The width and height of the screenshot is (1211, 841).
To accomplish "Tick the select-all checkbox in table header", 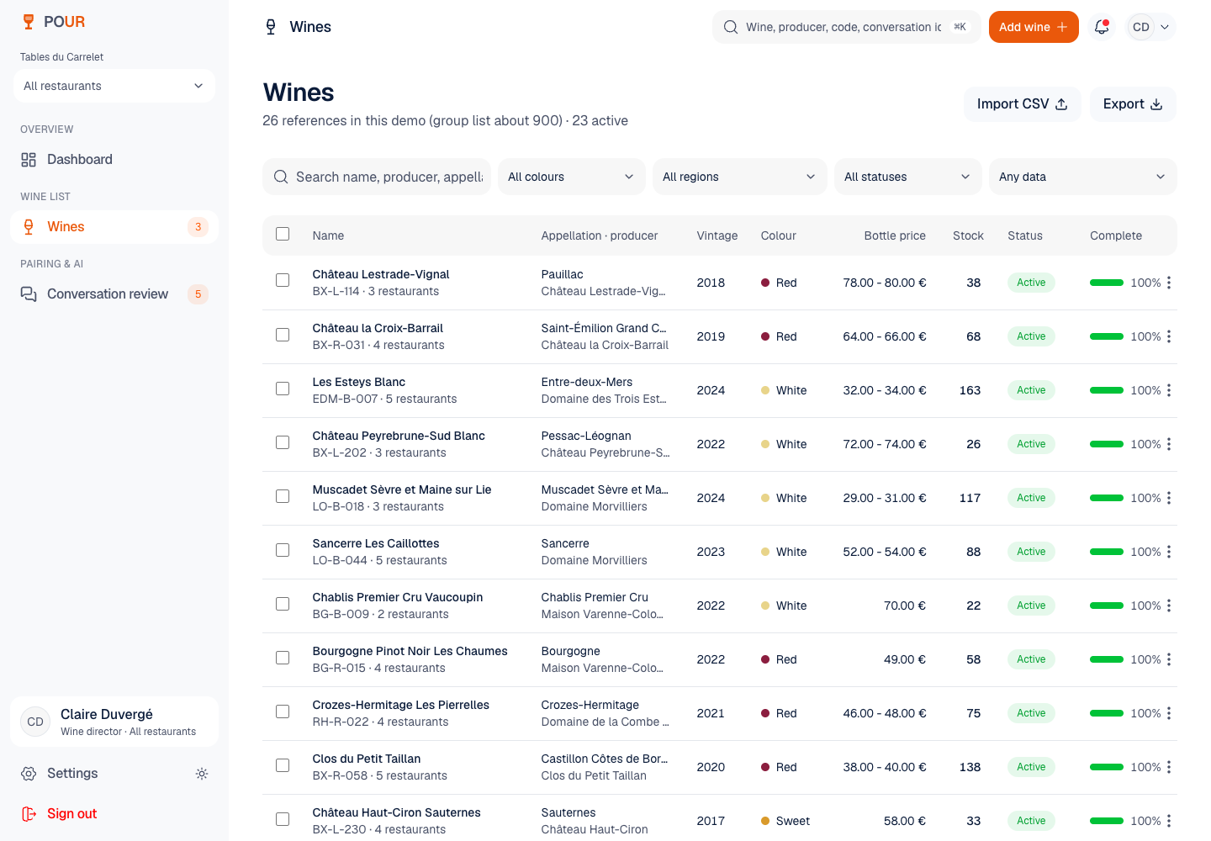I will [x=283, y=234].
